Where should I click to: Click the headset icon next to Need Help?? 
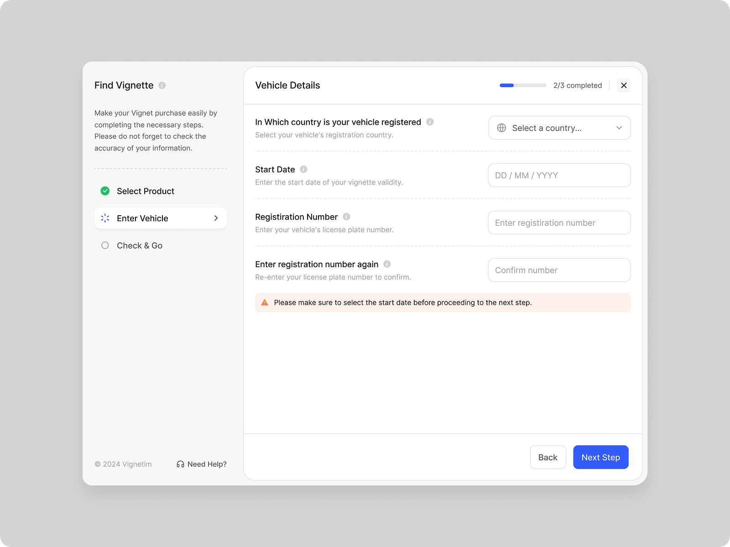click(180, 464)
